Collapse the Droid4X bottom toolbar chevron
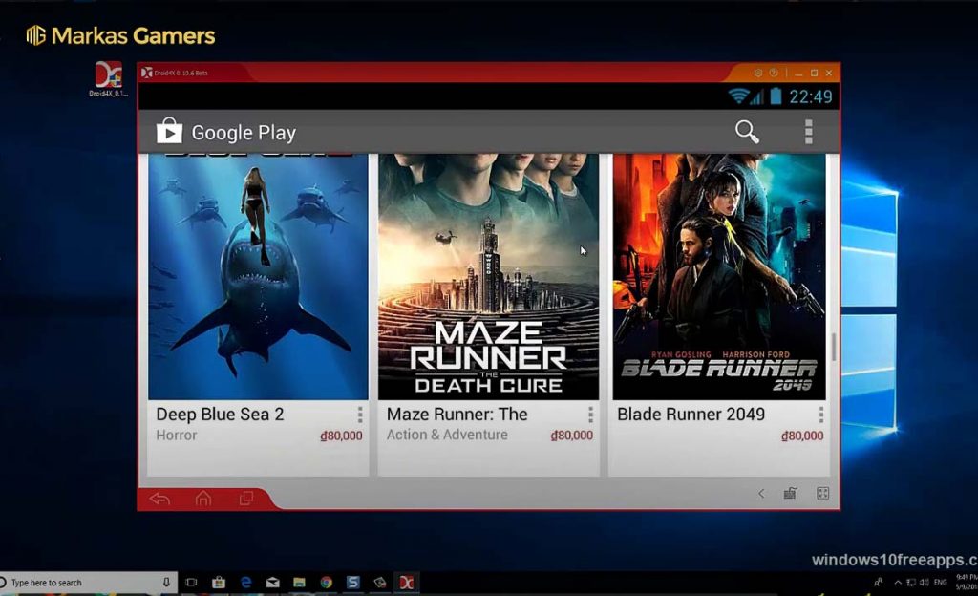This screenshot has height=596, width=978. pos(761,494)
